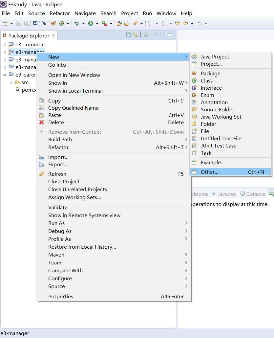Click the Save All toolbar icon
The image size is (274, 338).
(x=26, y=23)
